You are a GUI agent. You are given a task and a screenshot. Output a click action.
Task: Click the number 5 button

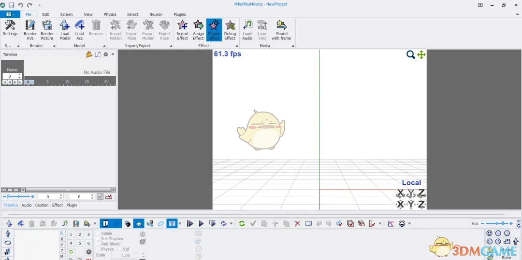tap(80, 243)
